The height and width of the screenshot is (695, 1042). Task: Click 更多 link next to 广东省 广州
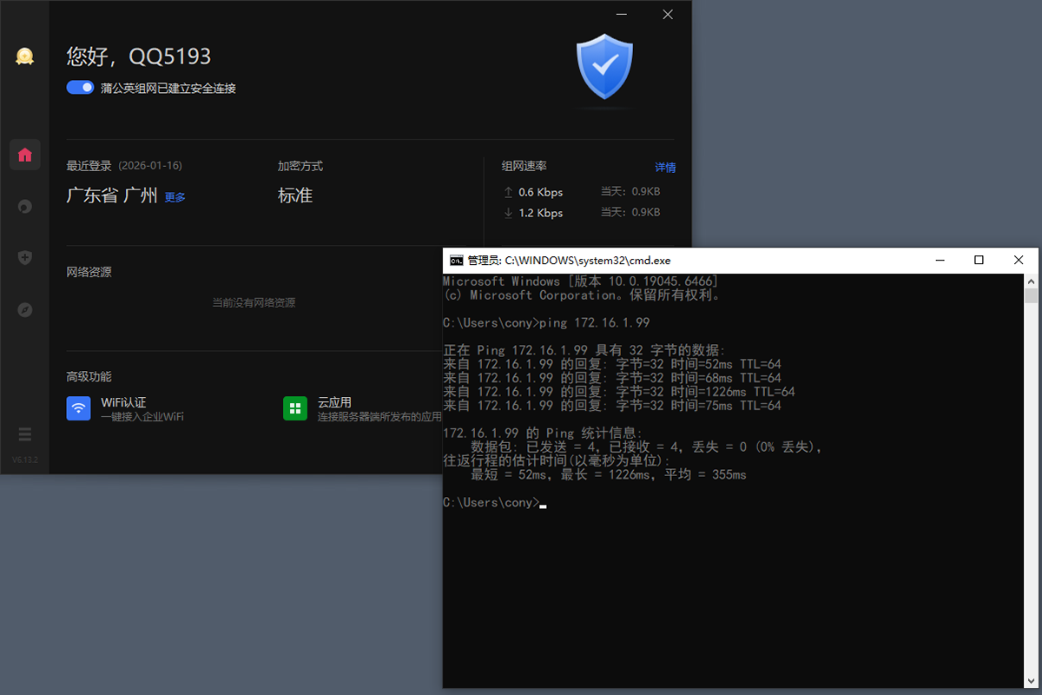coord(175,197)
